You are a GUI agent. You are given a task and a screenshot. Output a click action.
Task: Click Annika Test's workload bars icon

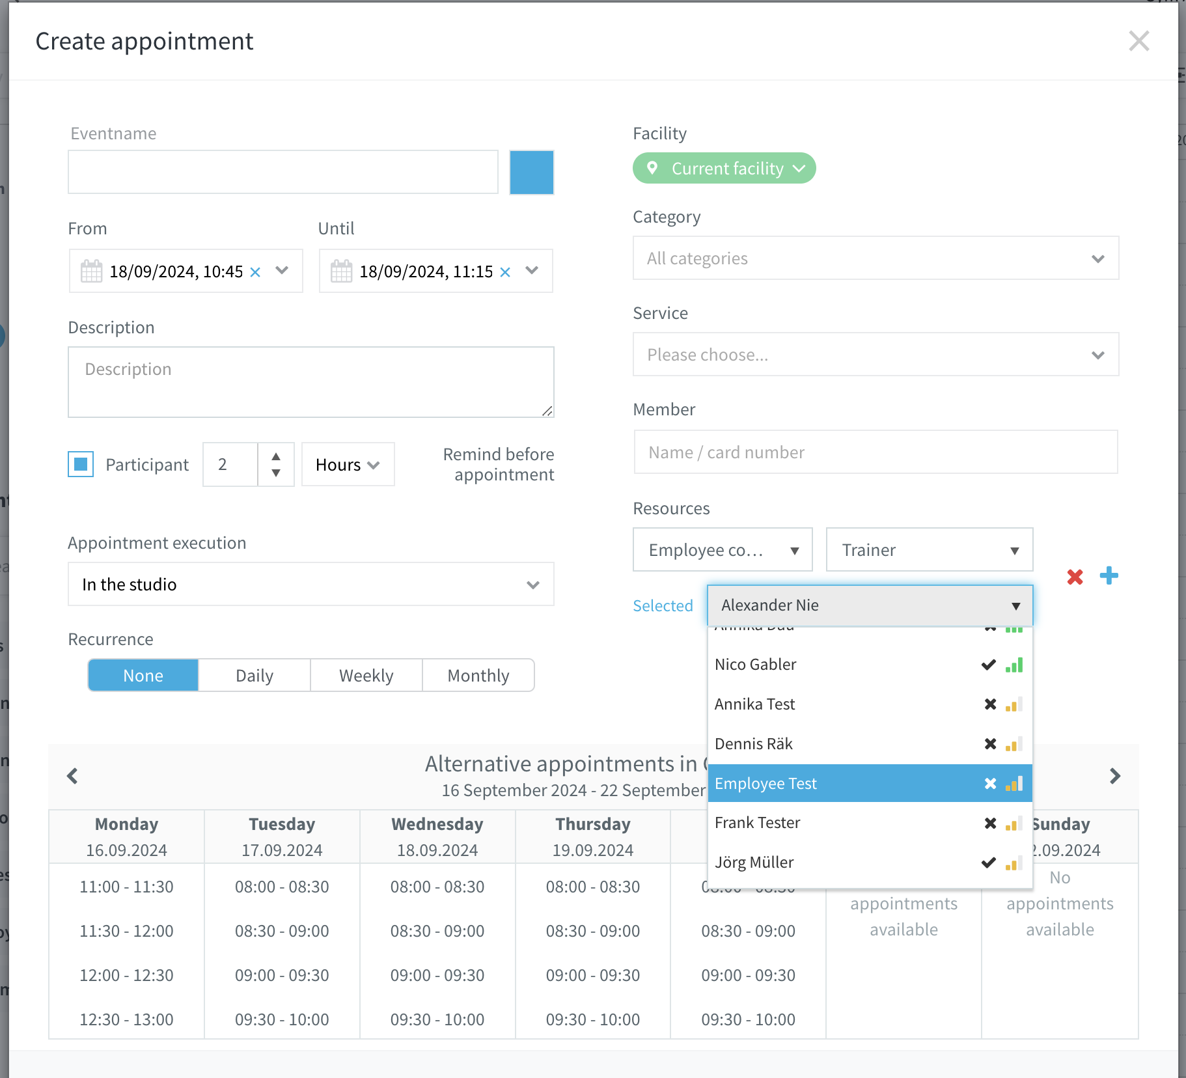tap(1014, 704)
